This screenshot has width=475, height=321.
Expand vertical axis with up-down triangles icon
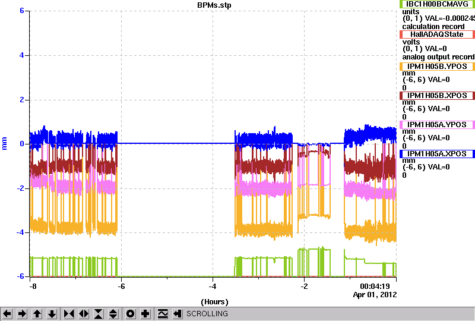point(113,314)
